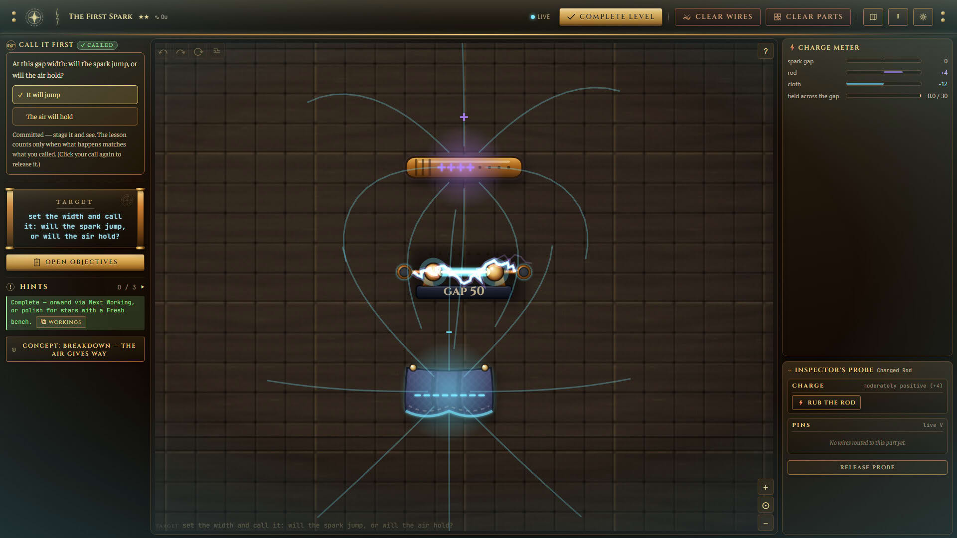This screenshot has height=538, width=957.
Task: Click the cloth charge meter bar
Action: (883, 84)
